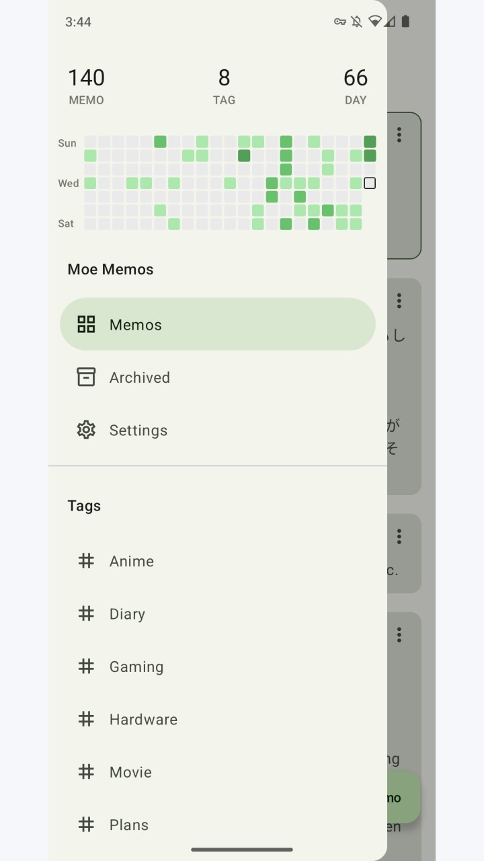Tap the hash icon beside Diary

click(86, 613)
